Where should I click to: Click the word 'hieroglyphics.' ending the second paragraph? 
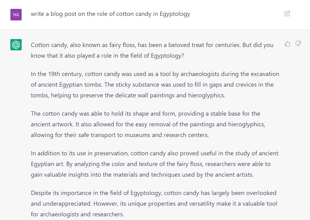point(207,96)
